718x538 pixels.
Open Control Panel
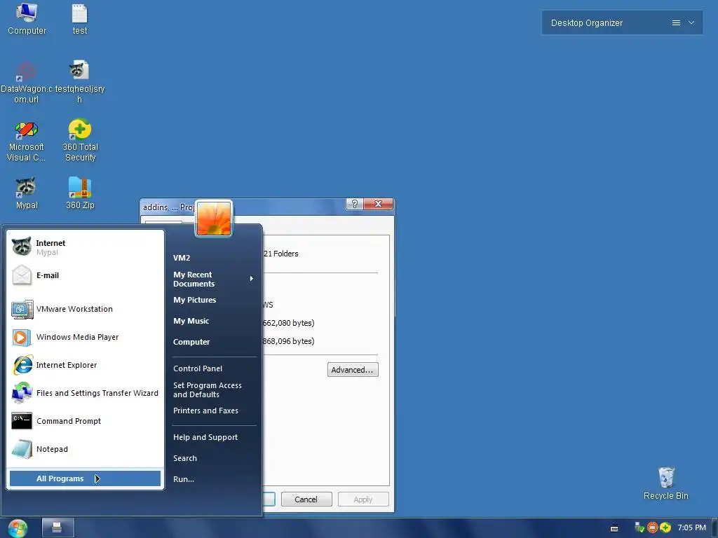coord(198,368)
